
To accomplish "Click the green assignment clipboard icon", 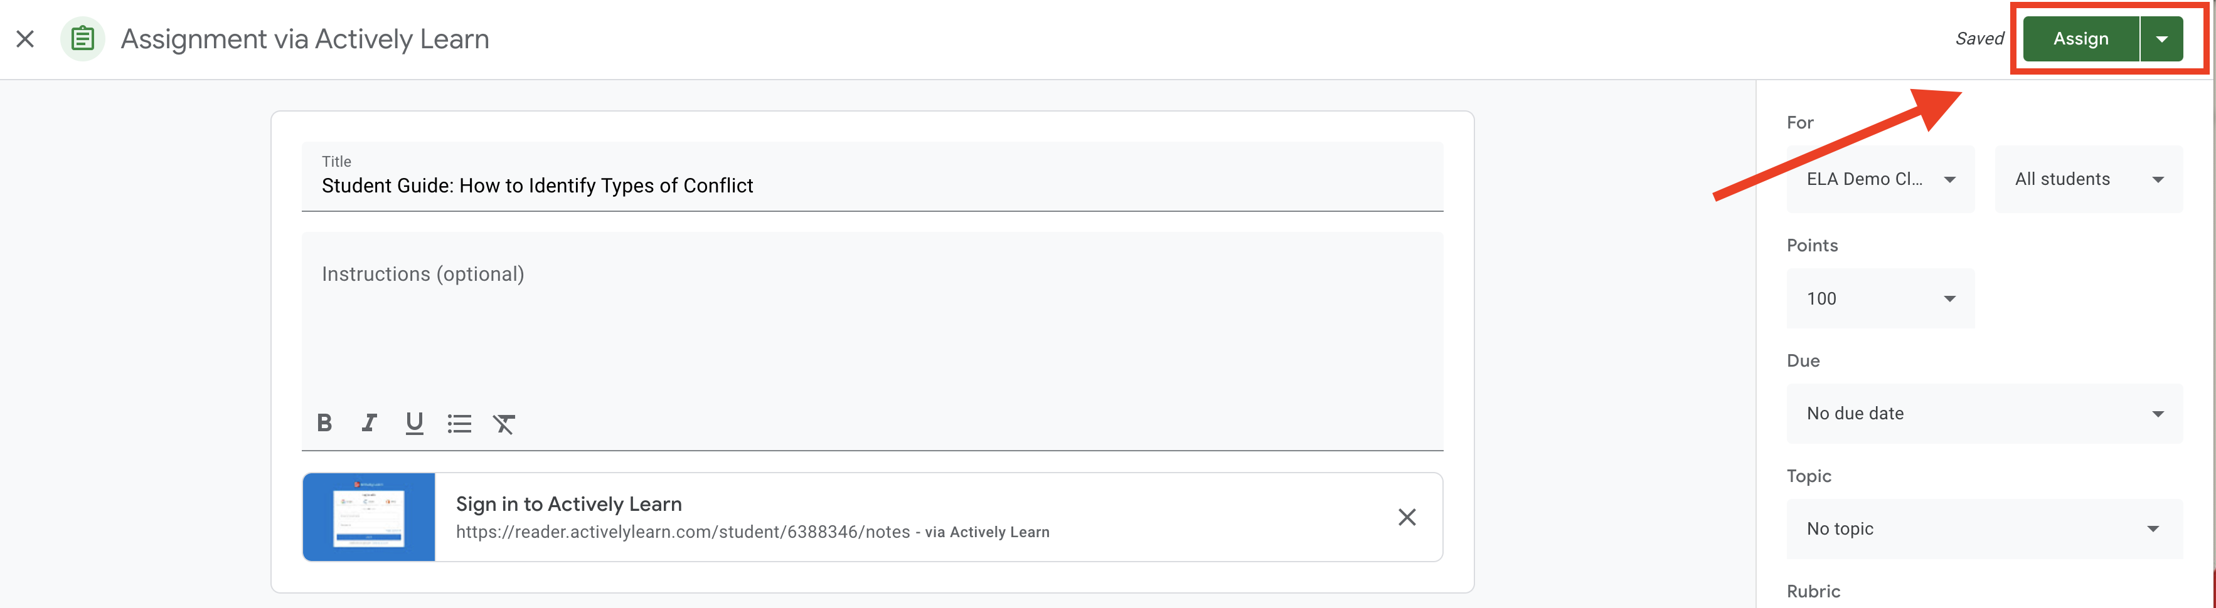I will pyautogui.click(x=83, y=39).
